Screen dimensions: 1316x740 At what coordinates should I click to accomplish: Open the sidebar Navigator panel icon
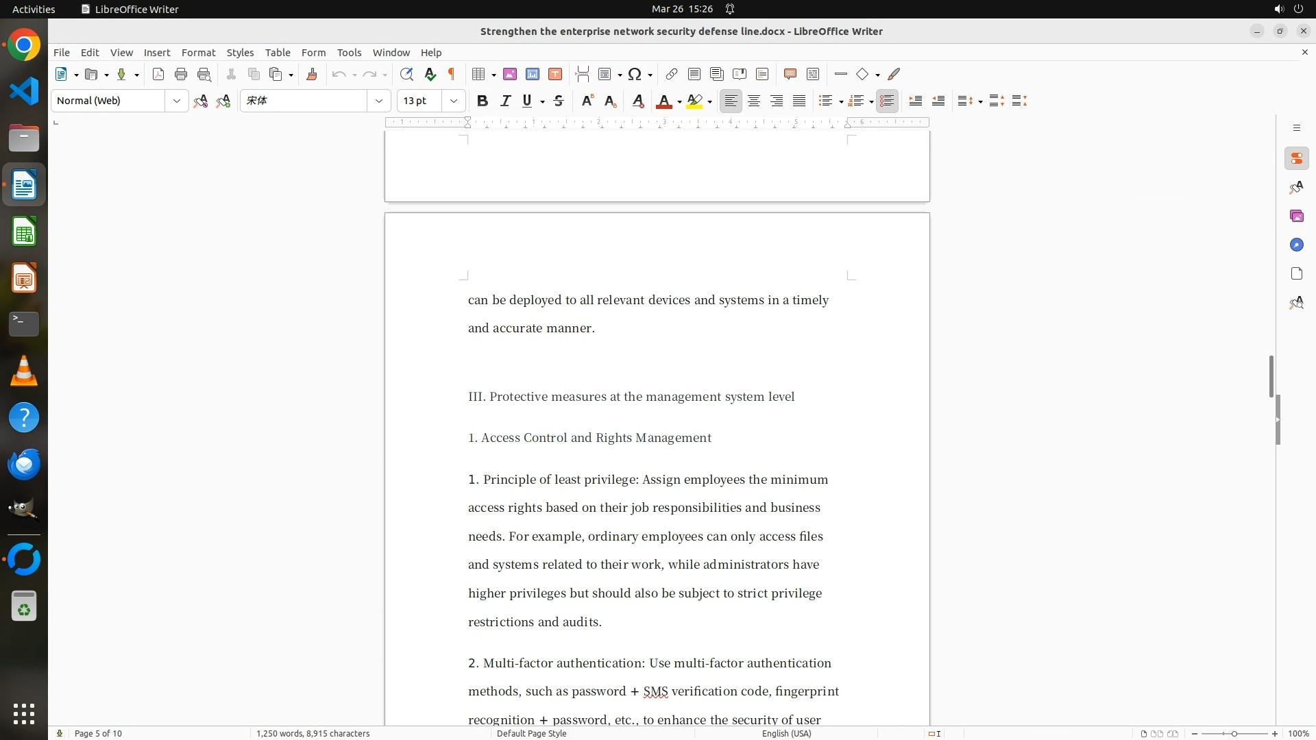(x=1296, y=245)
